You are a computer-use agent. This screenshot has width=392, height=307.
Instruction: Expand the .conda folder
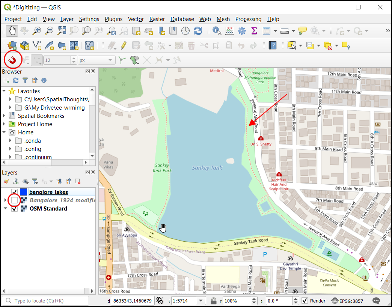point(10,141)
